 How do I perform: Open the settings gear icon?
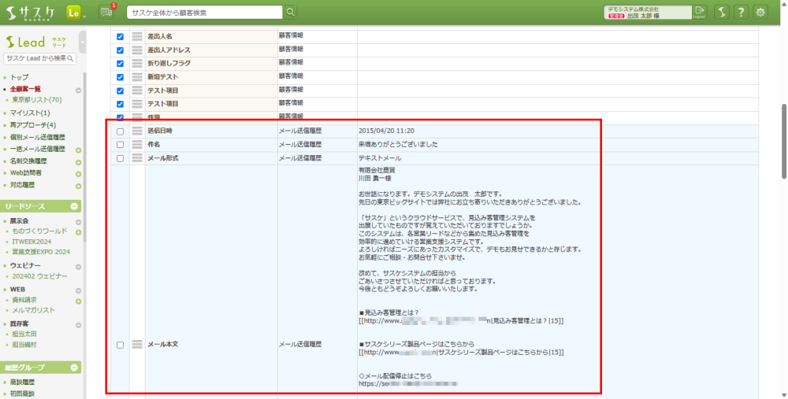(x=760, y=12)
